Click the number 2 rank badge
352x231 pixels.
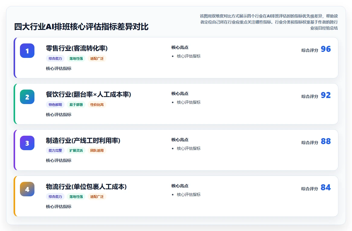[x=27, y=97]
